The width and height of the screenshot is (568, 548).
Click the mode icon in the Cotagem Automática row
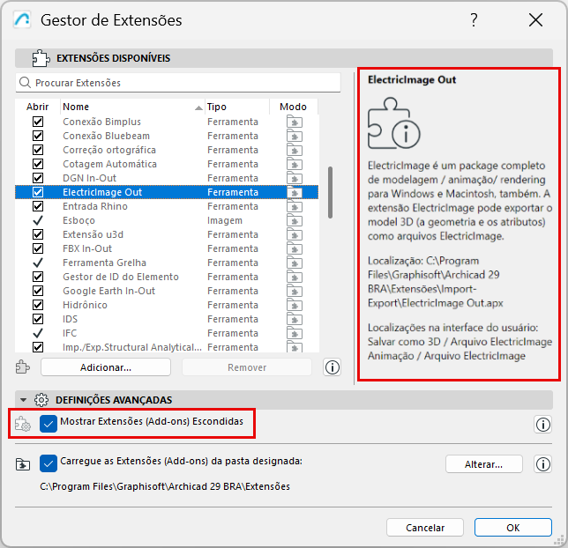pyautogui.click(x=295, y=165)
